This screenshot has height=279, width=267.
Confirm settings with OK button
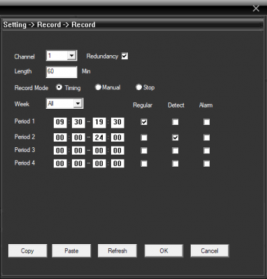(x=164, y=250)
